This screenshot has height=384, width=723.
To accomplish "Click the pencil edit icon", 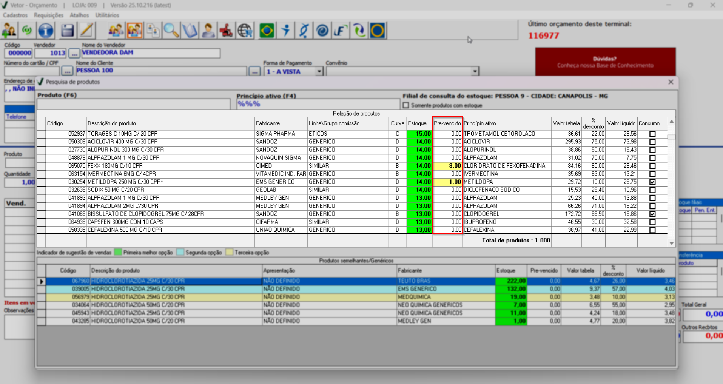I will pos(87,31).
